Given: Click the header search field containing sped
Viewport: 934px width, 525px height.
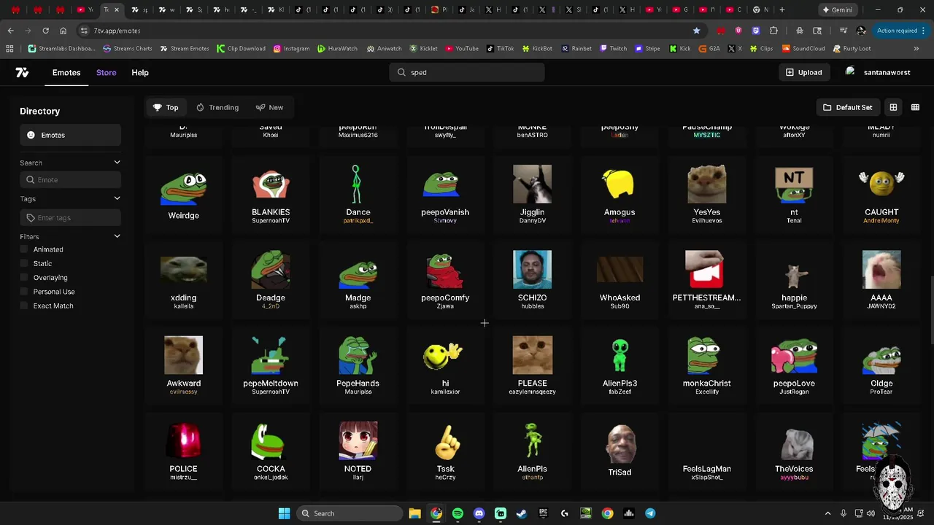Looking at the screenshot, I should 467,72.
